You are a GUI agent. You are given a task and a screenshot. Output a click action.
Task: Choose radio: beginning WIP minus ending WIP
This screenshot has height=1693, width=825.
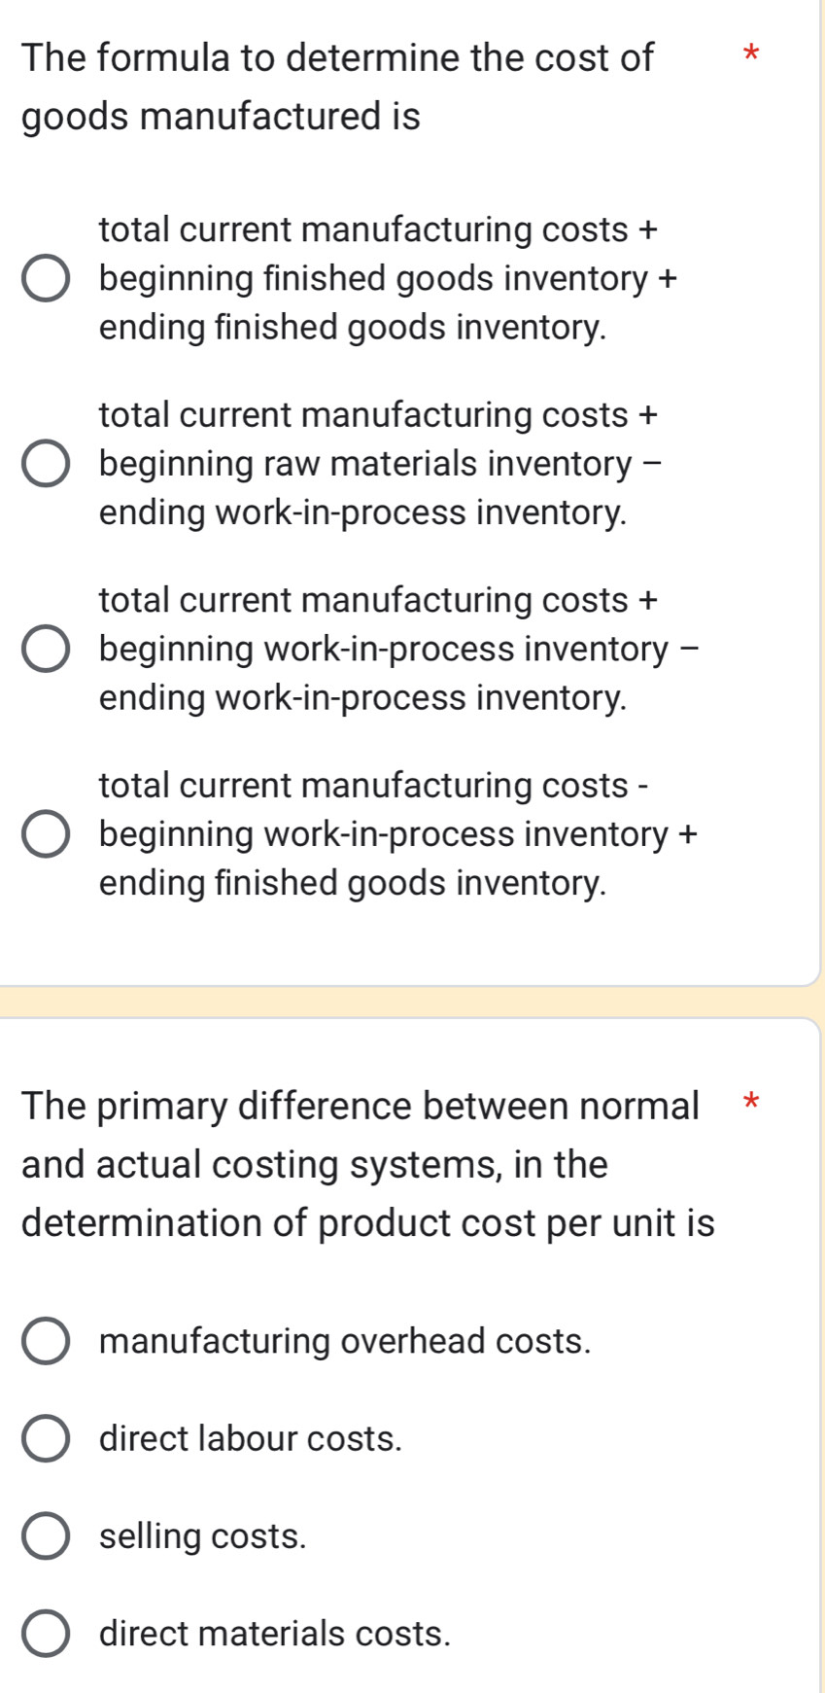pyautogui.click(x=46, y=650)
